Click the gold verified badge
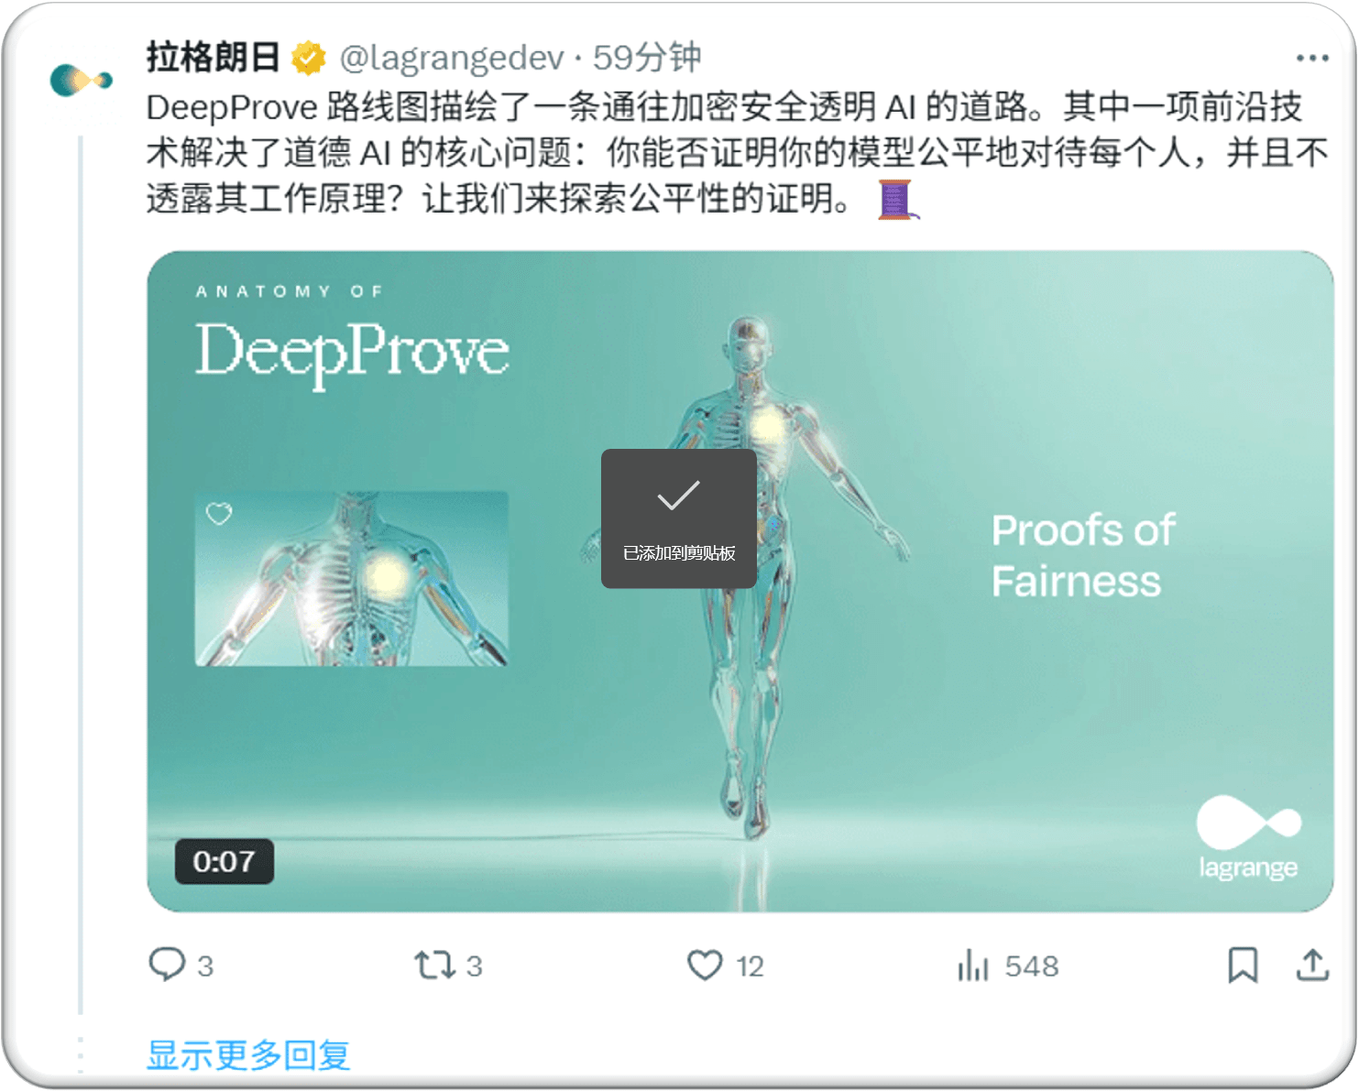 [x=309, y=58]
